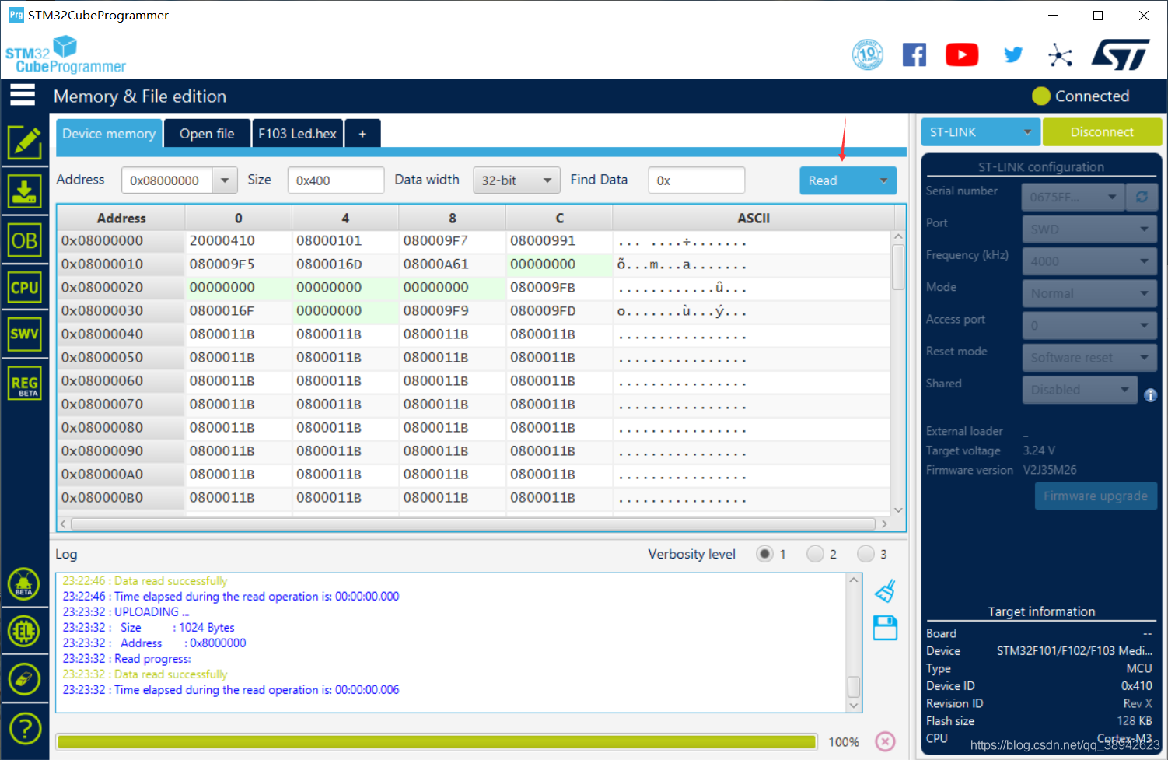Click the Size input field
The image size is (1168, 760).
tap(336, 180)
